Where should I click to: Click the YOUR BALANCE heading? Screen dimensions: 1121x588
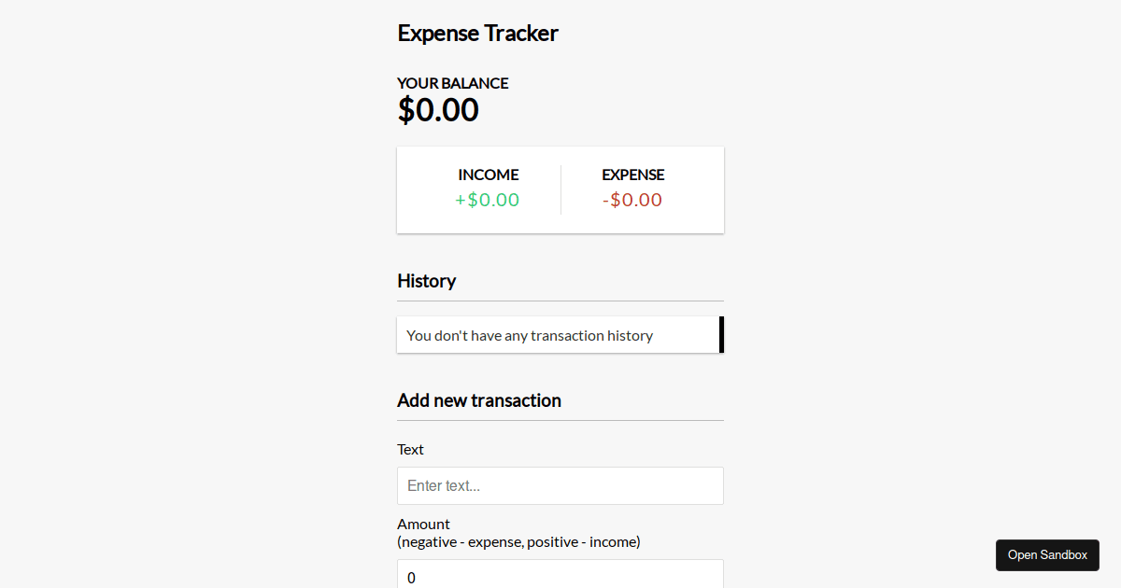452,83
